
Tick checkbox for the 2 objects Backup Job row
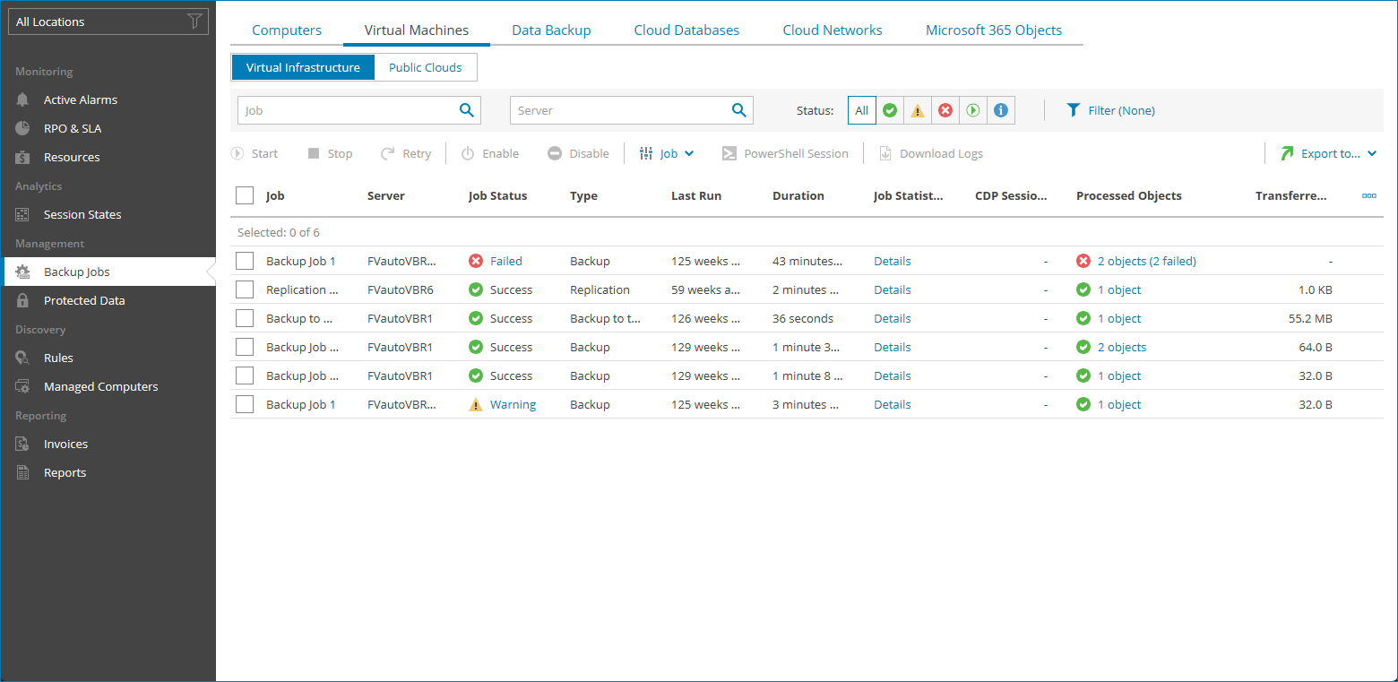(x=245, y=347)
